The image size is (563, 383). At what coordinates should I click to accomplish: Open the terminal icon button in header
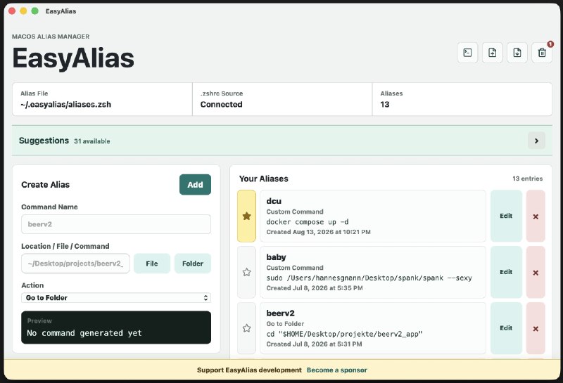coord(467,53)
